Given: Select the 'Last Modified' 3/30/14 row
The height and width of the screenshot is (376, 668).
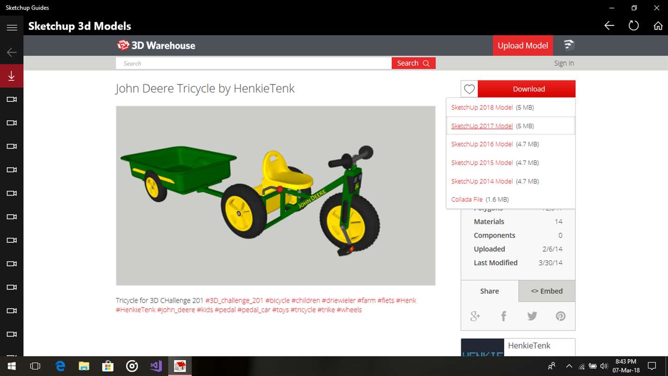Looking at the screenshot, I should click(518, 263).
